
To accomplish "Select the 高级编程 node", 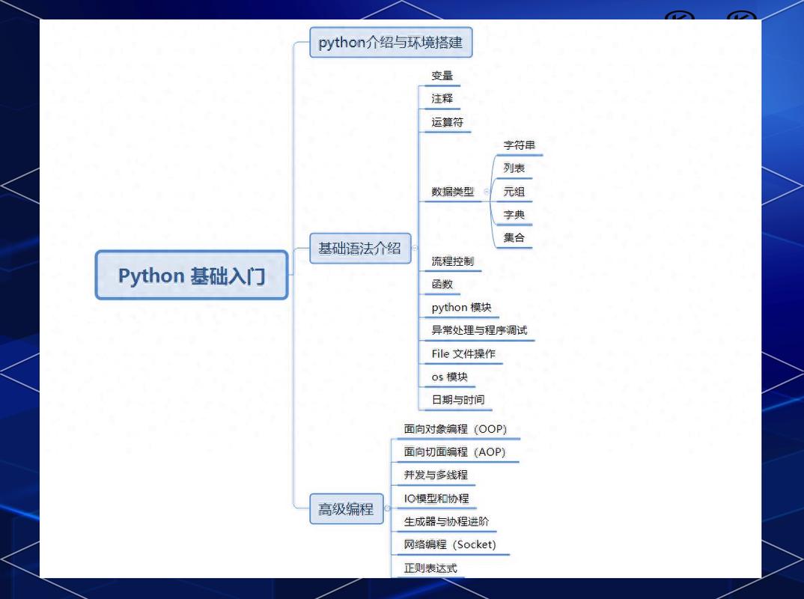I will [x=346, y=508].
